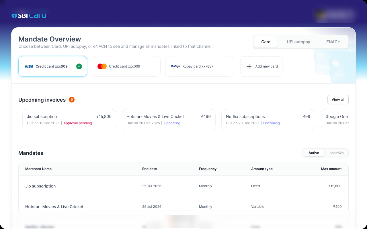367x229 pixels.
Task: Click the orange 6 invoices badge
Action: tap(72, 100)
